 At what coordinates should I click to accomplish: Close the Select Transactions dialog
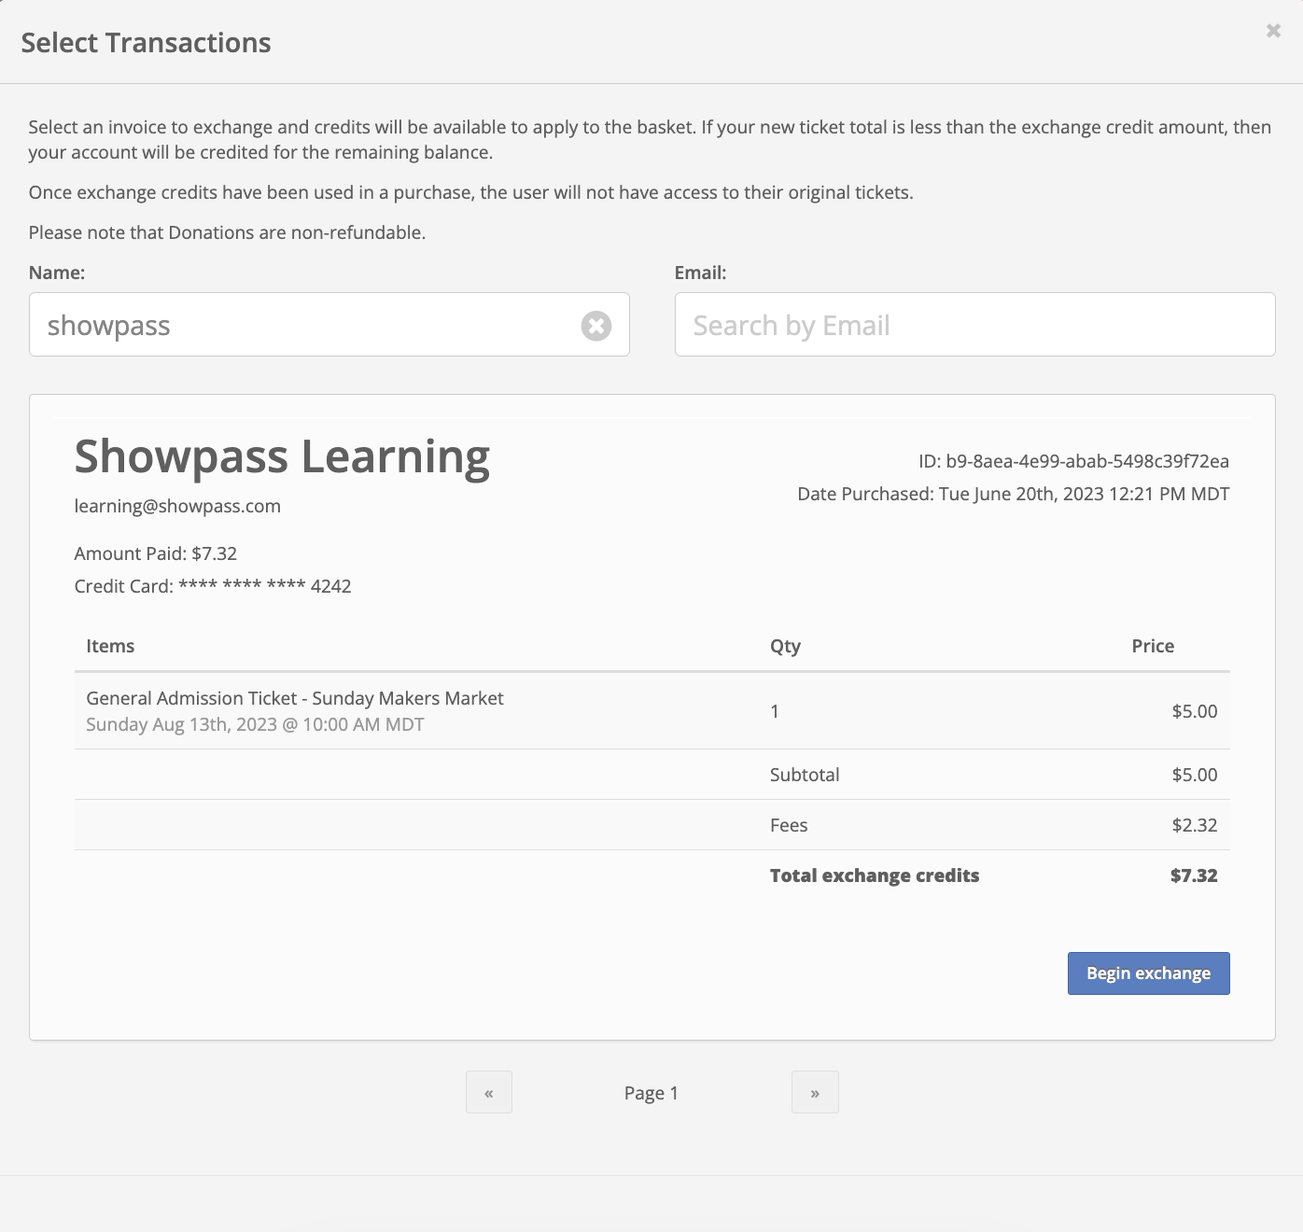pos(1273,31)
